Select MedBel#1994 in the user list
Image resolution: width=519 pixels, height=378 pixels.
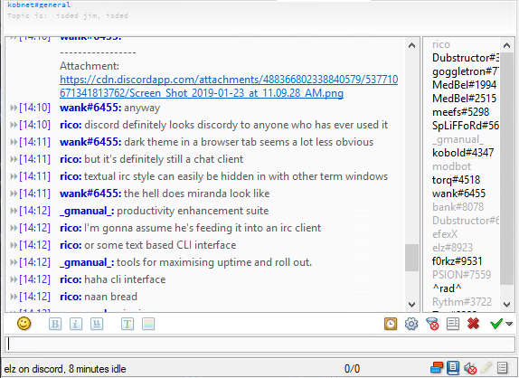(464, 85)
